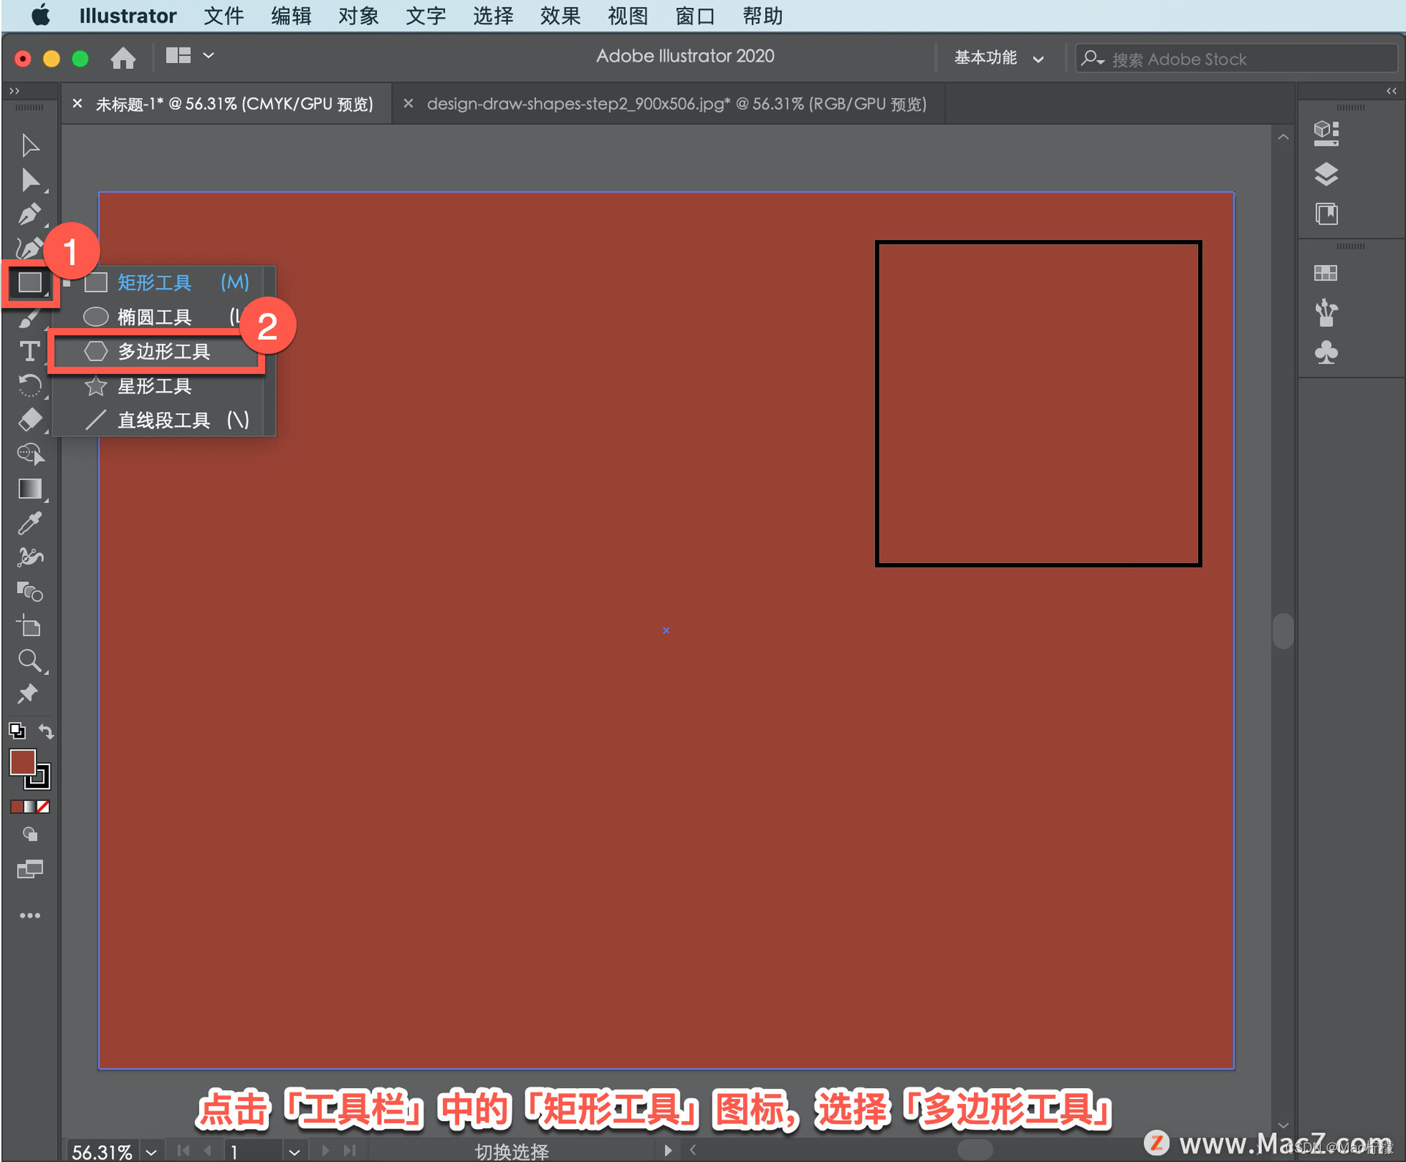
Task: Open the Layers panel icon
Action: point(1325,174)
